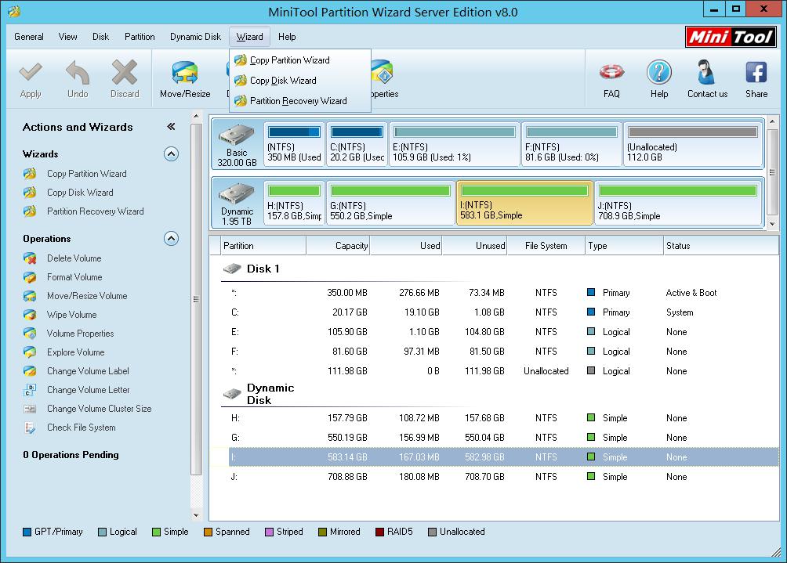This screenshot has height=563, width=787.
Task: Click the Undo arrow toolbar icon
Action: [x=78, y=73]
